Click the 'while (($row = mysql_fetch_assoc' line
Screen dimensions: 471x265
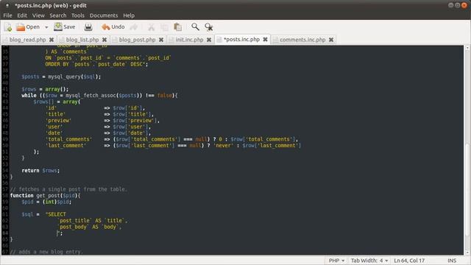[x=99, y=96]
